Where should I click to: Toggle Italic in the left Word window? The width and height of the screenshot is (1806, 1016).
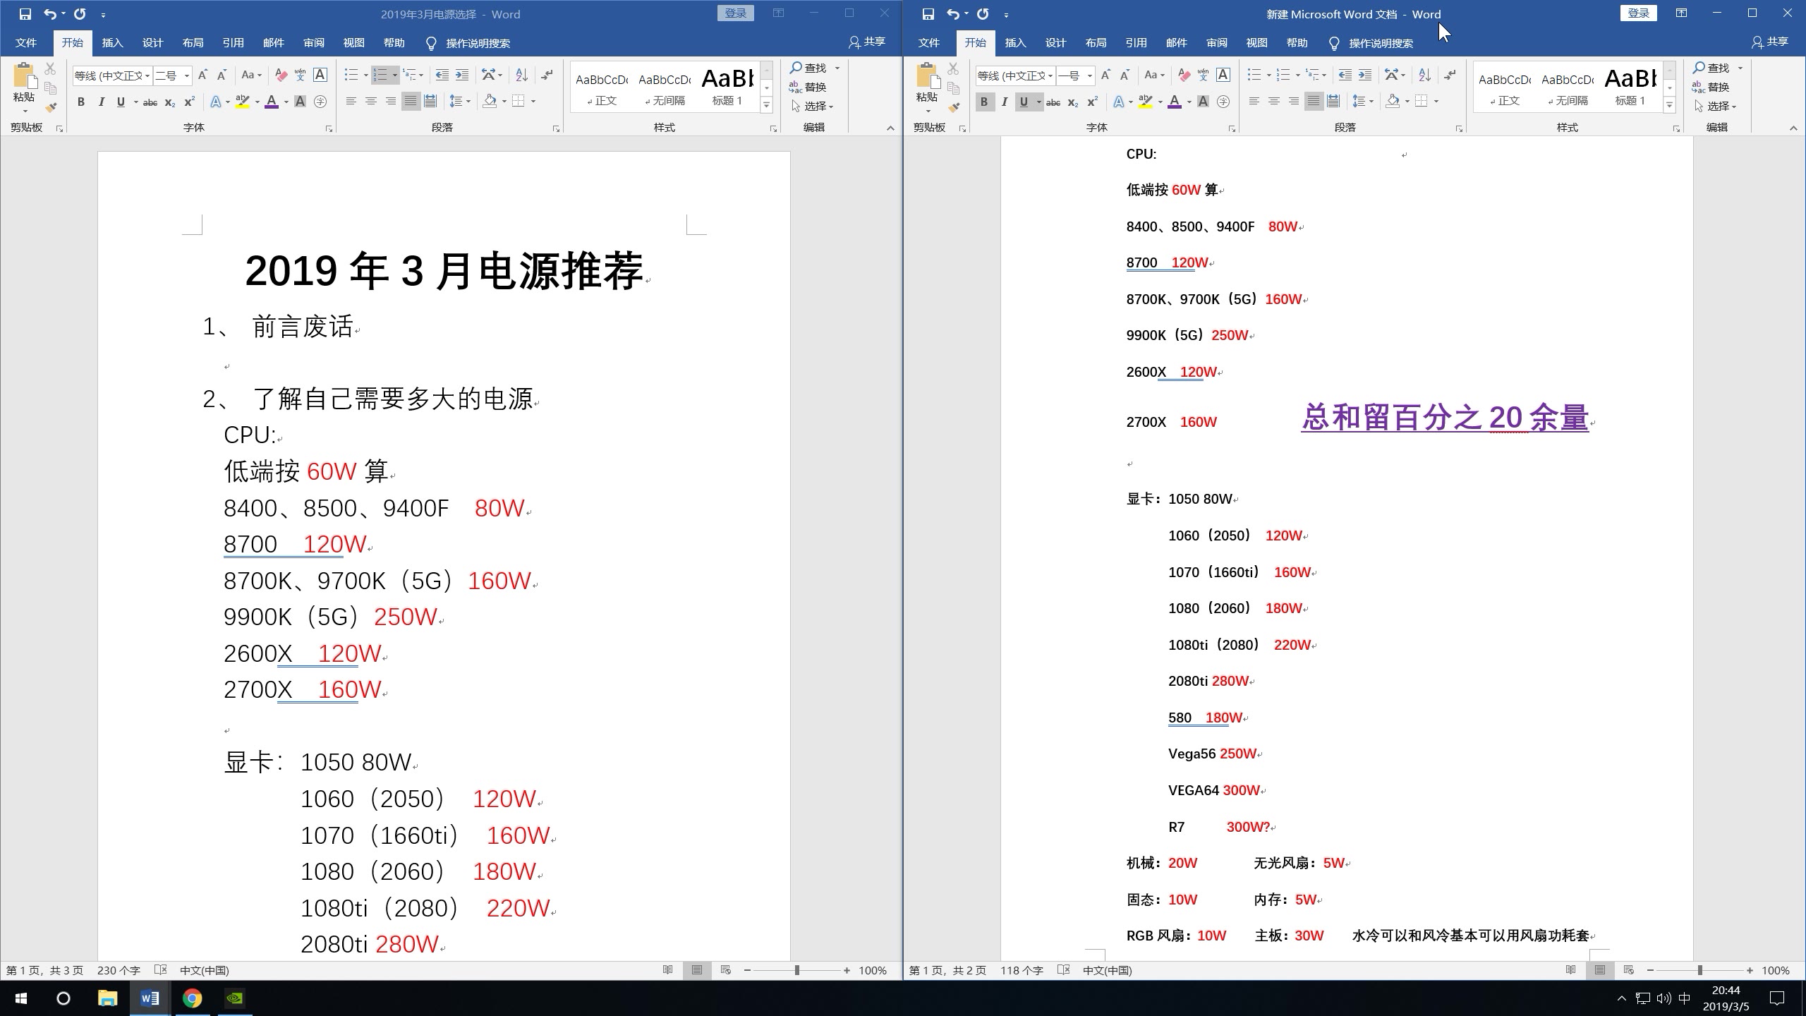(x=101, y=102)
